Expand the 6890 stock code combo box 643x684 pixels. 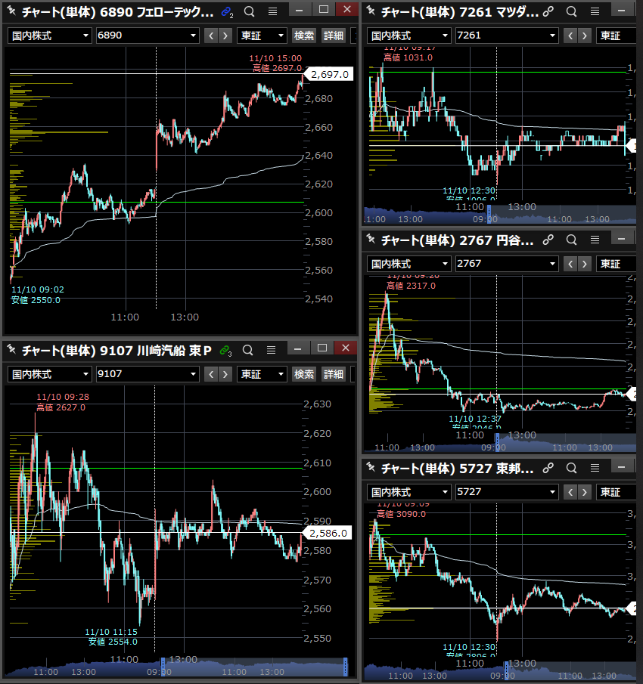(193, 36)
